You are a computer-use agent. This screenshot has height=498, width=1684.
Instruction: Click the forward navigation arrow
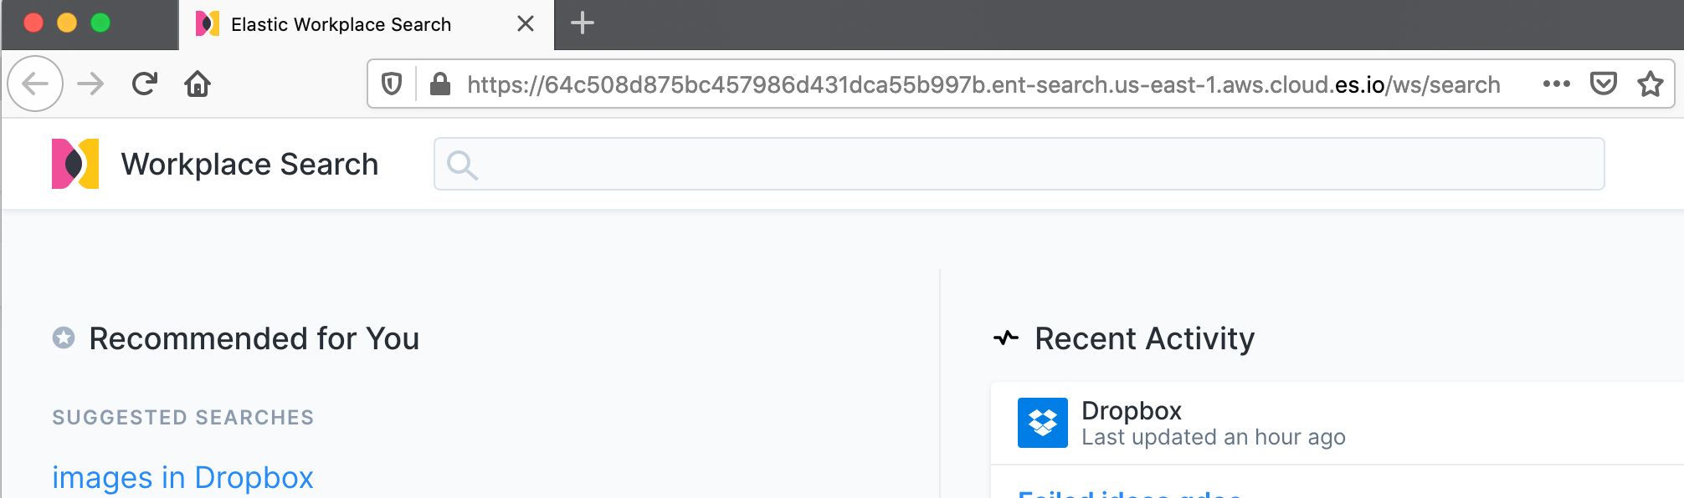(90, 83)
